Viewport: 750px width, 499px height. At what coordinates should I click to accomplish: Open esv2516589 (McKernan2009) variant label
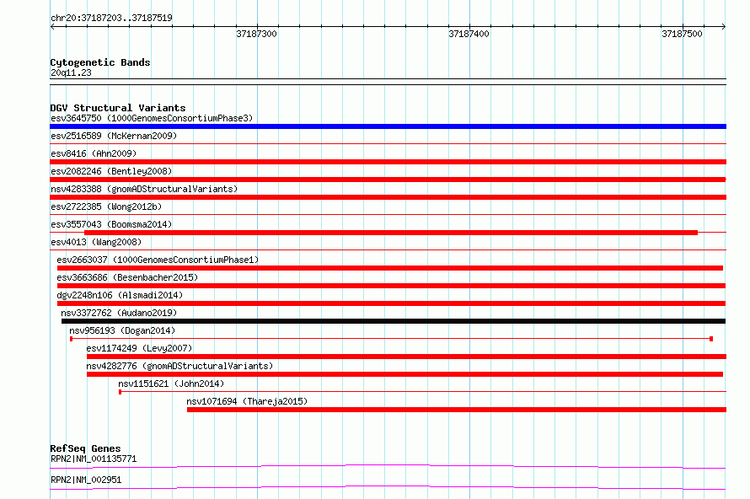(x=114, y=136)
